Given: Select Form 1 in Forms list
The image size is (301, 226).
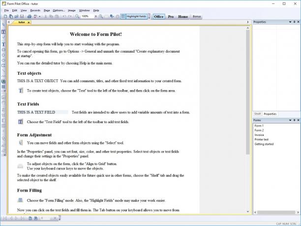Looking at the screenshot, I should click(259, 126).
